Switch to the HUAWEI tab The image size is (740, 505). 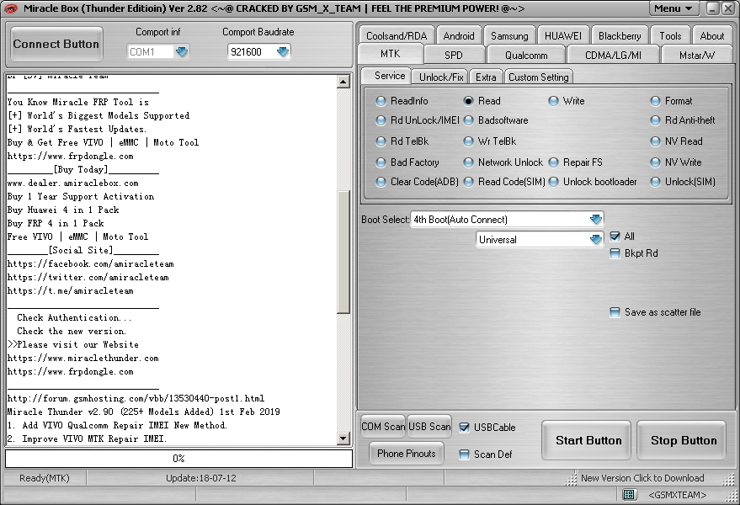click(x=563, y=36)
